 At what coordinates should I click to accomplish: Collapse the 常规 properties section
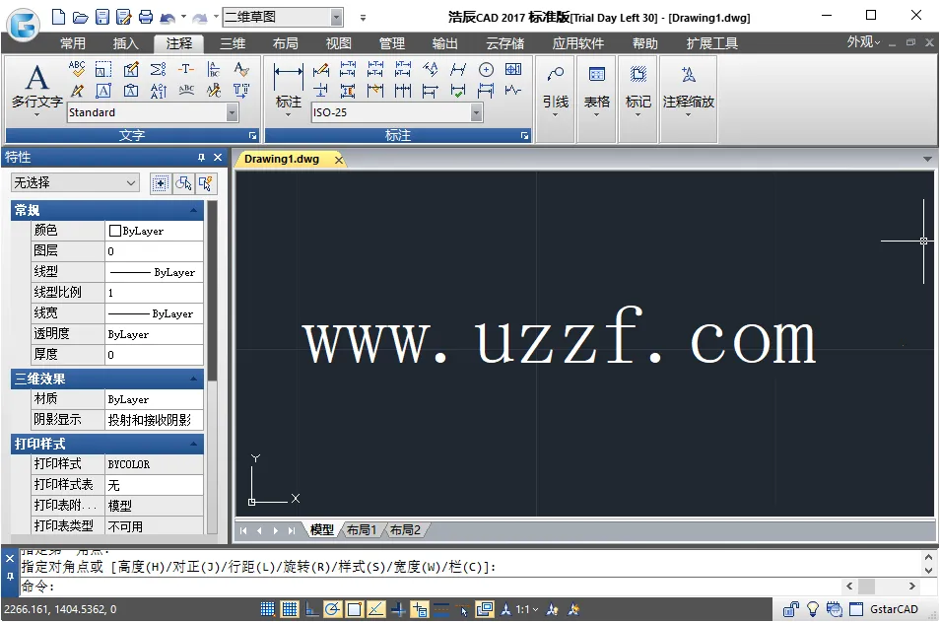pos(194,210)
